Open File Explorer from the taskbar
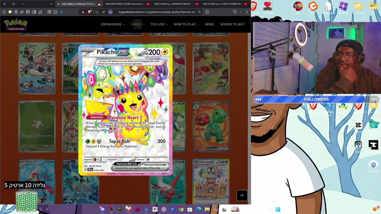 [x=207, y=210]
